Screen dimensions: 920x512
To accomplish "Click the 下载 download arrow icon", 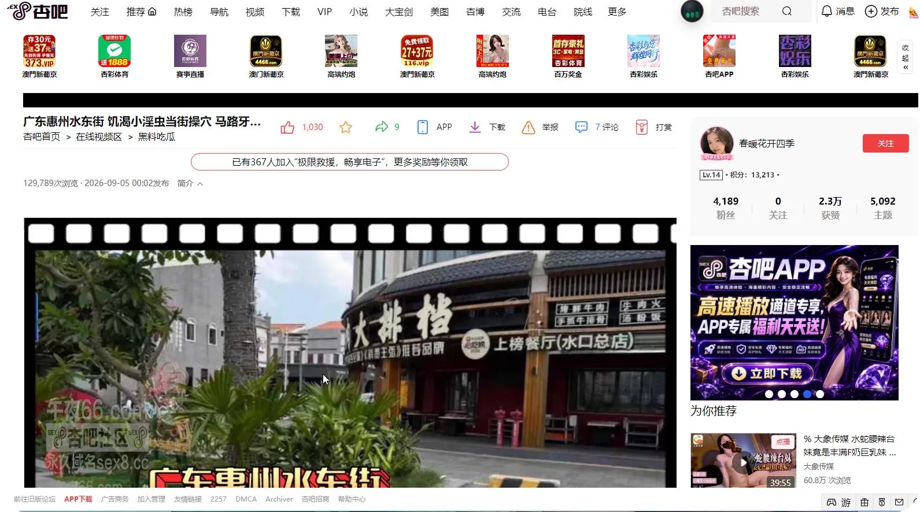I will coord(475,127).
